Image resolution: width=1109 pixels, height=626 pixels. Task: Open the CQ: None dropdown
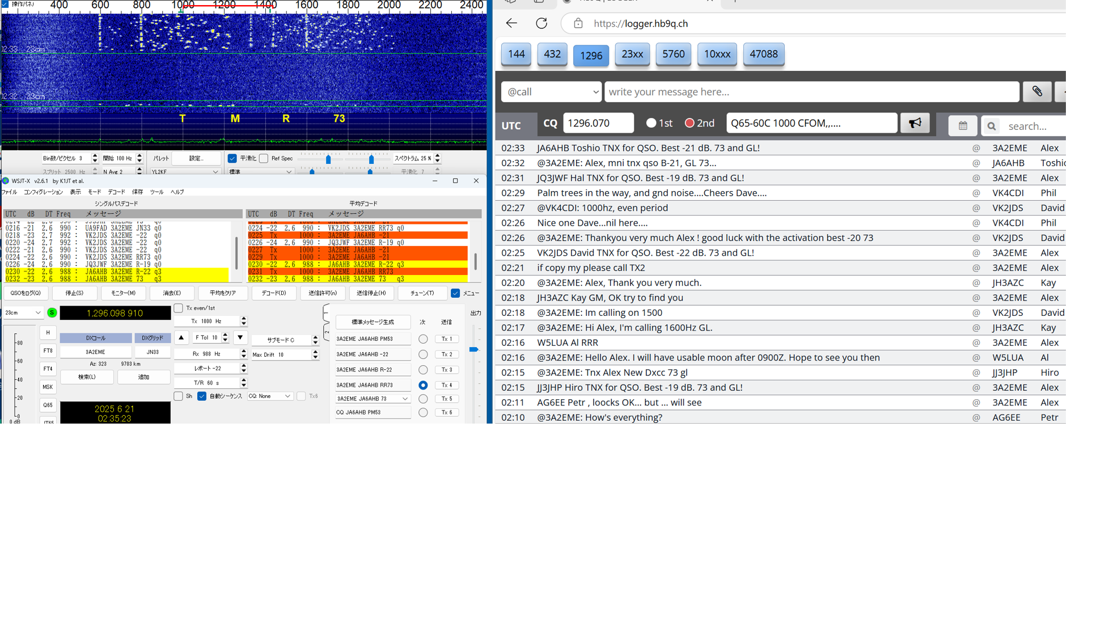269,396
